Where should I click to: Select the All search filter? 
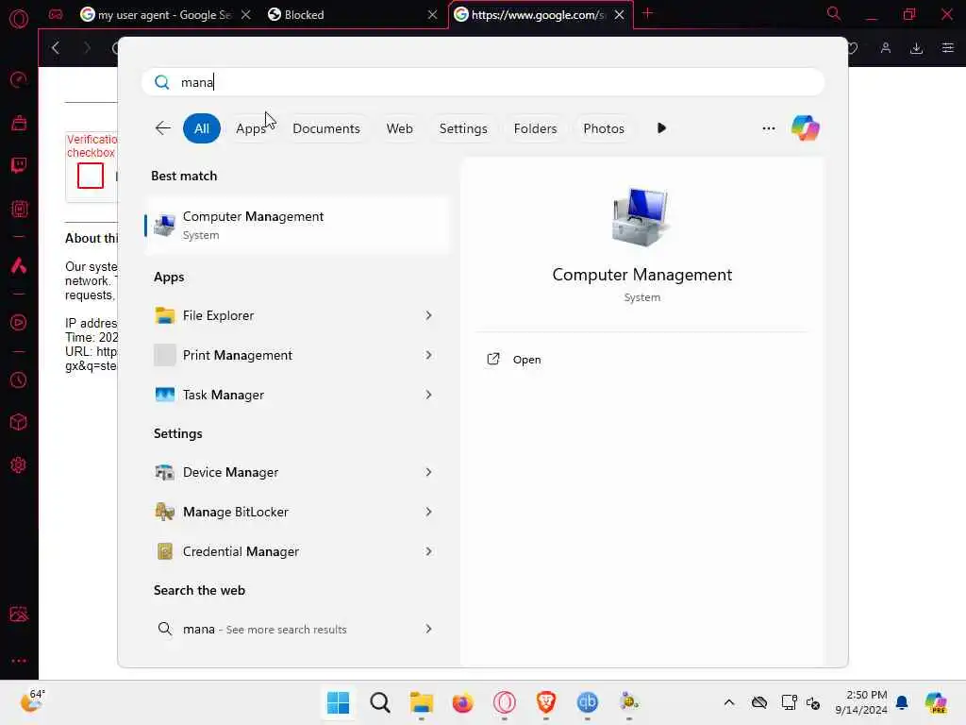pos(202,128)
